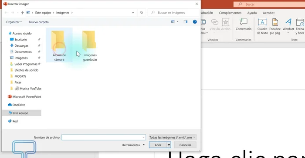Click the forward navigation arrow

click(x=13, y=13)
